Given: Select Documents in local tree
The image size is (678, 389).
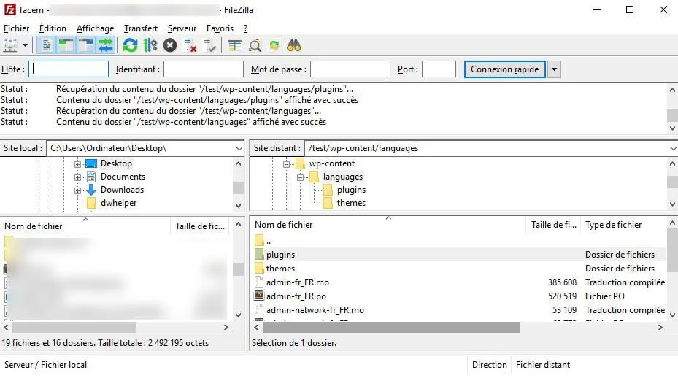Looking at the screenshot, I should (x=123, y=177).
